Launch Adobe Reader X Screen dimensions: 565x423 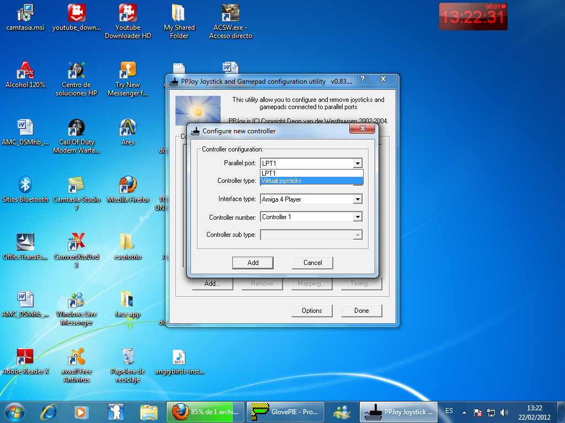[x=24, y=355]
